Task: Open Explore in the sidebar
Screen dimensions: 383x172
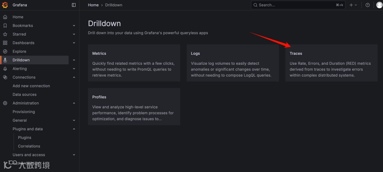Action: point(19,52)
